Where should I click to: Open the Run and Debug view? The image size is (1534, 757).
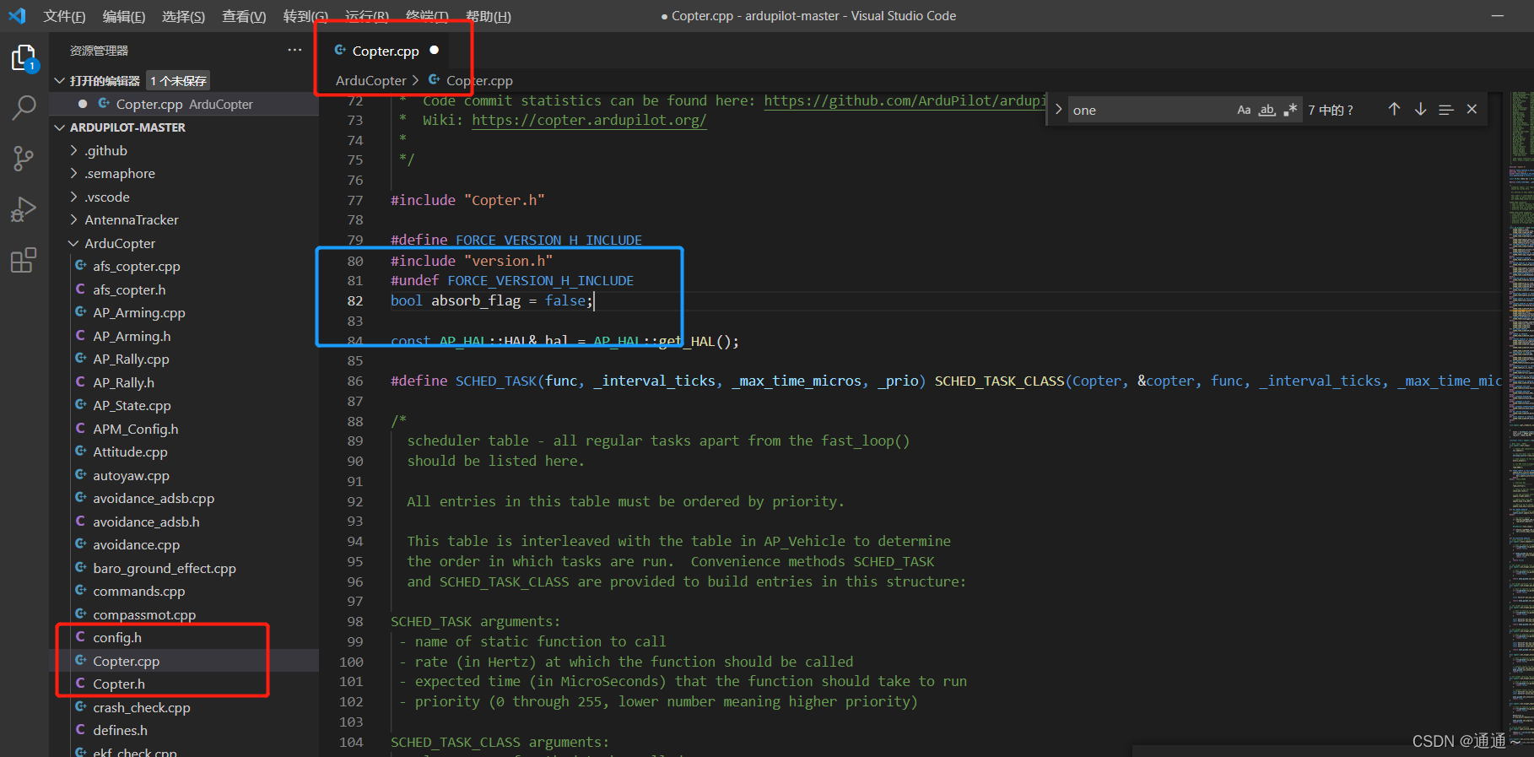pyautogui.click(x=24, y=209)
